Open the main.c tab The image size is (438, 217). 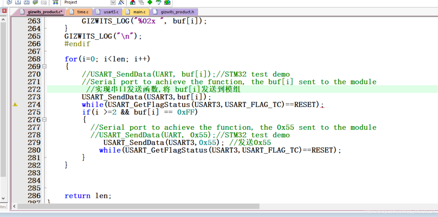point(136,12)
